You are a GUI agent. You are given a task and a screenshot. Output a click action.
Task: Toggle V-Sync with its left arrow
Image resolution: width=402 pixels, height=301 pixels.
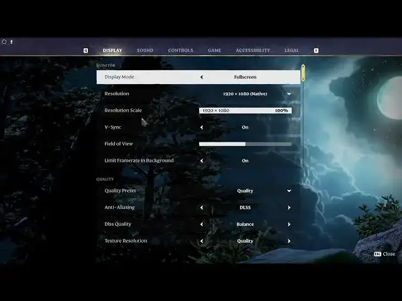(202, 127)
